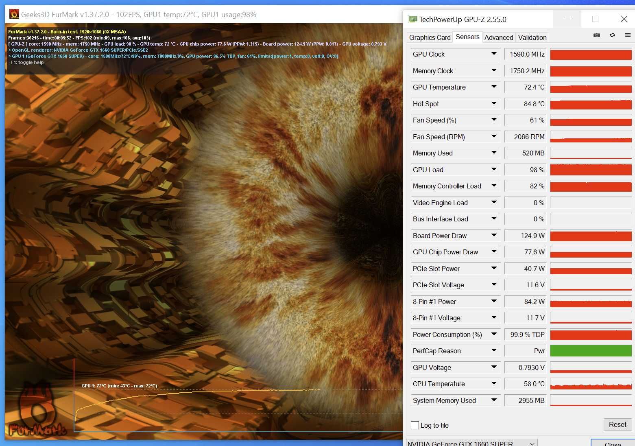
Task: Select the Sensors tab
Action: [467, 37]
